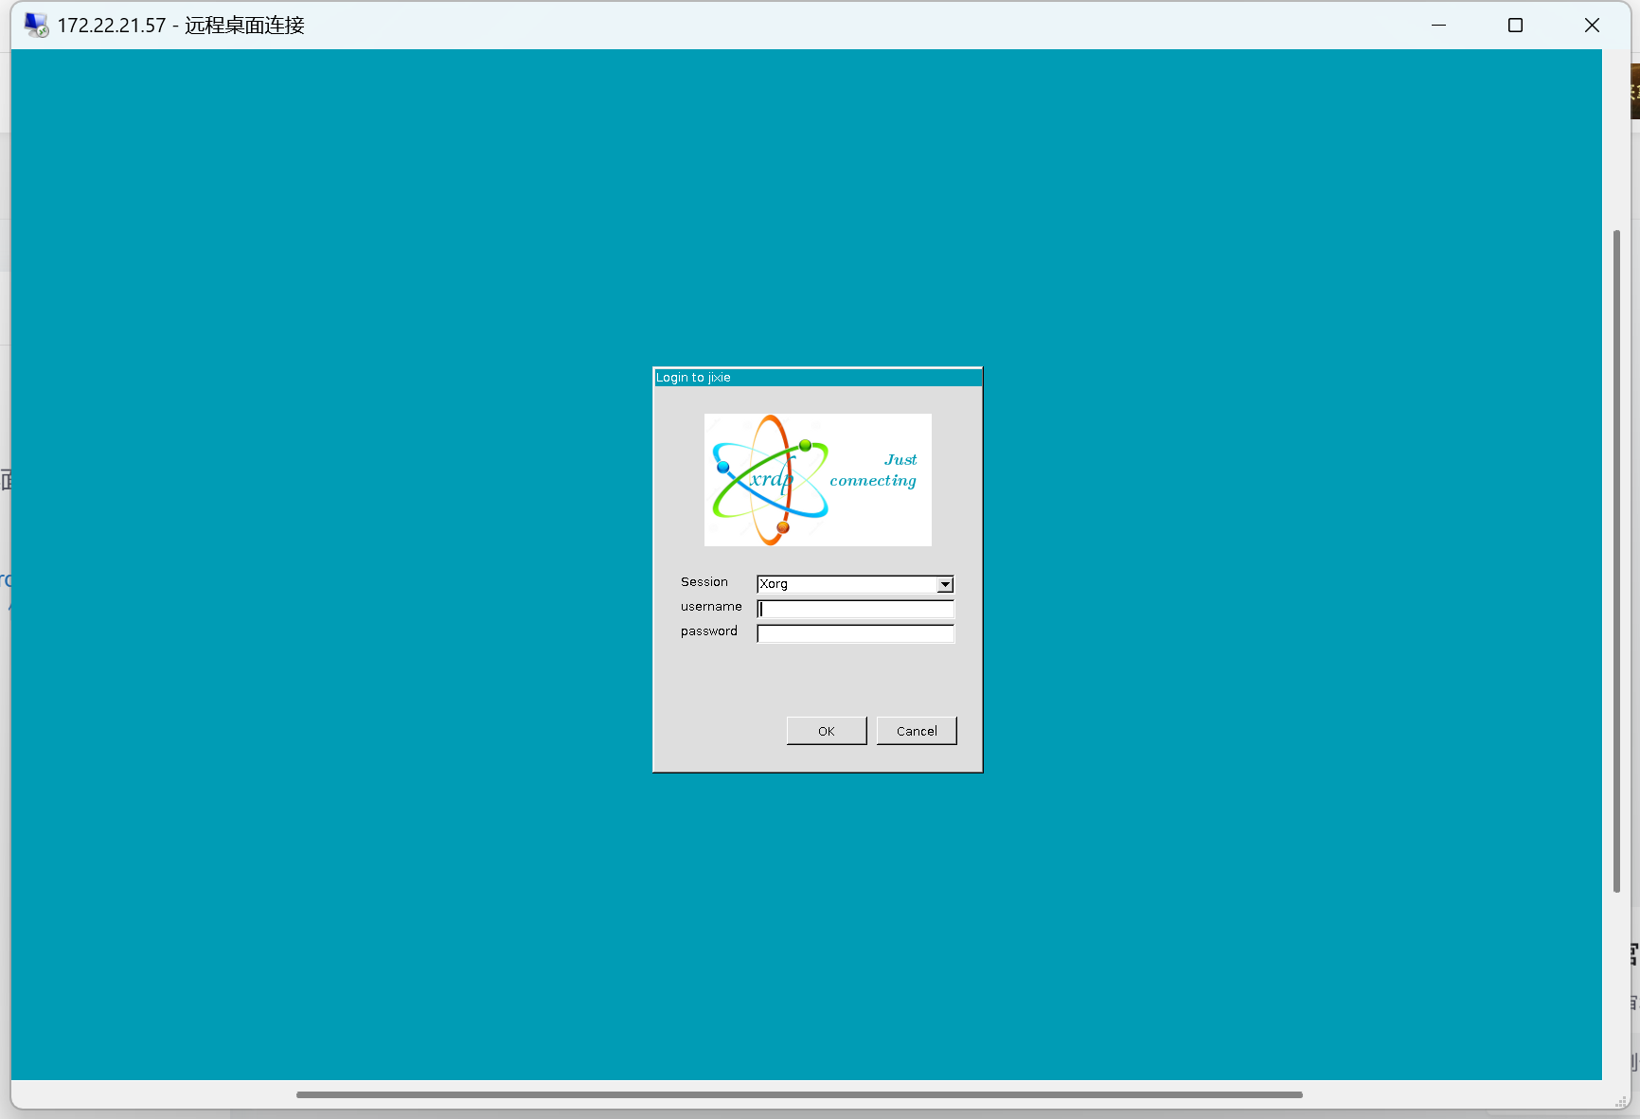The width and height of the screenshot is (1640, 1119).
Task: Click the 'Session' label
Action: click(x=704, y=582)
